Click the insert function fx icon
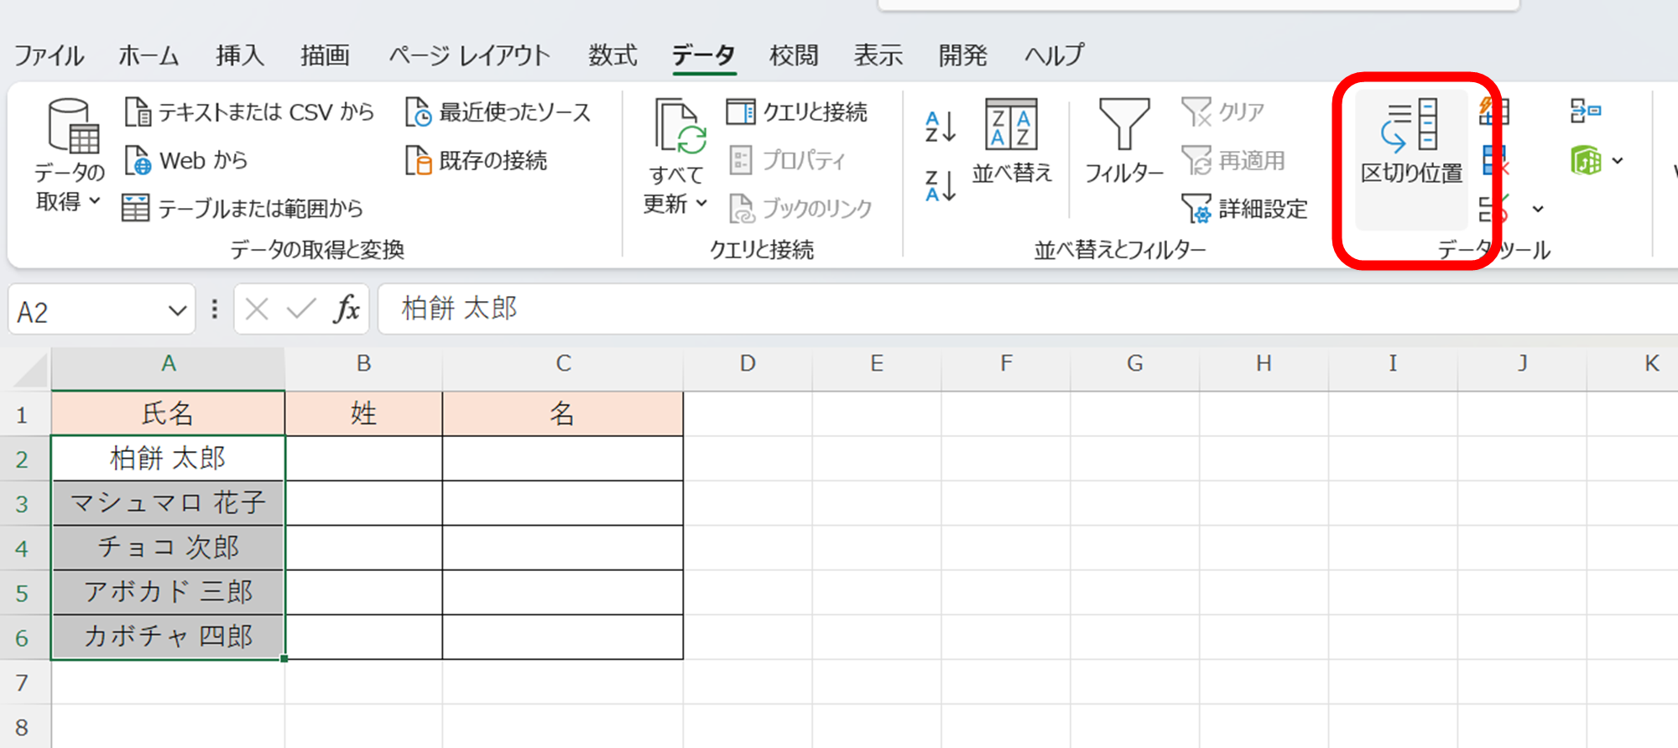This screenshot has width=1678, height=748. (x=346, y=309)
